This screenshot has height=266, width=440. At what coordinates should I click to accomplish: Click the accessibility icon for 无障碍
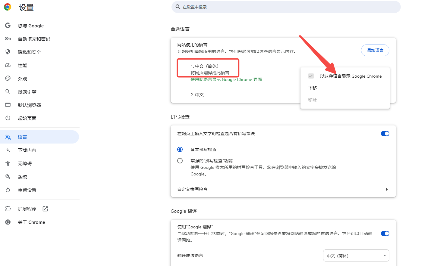pyautogui.click(x=8, y=163)
